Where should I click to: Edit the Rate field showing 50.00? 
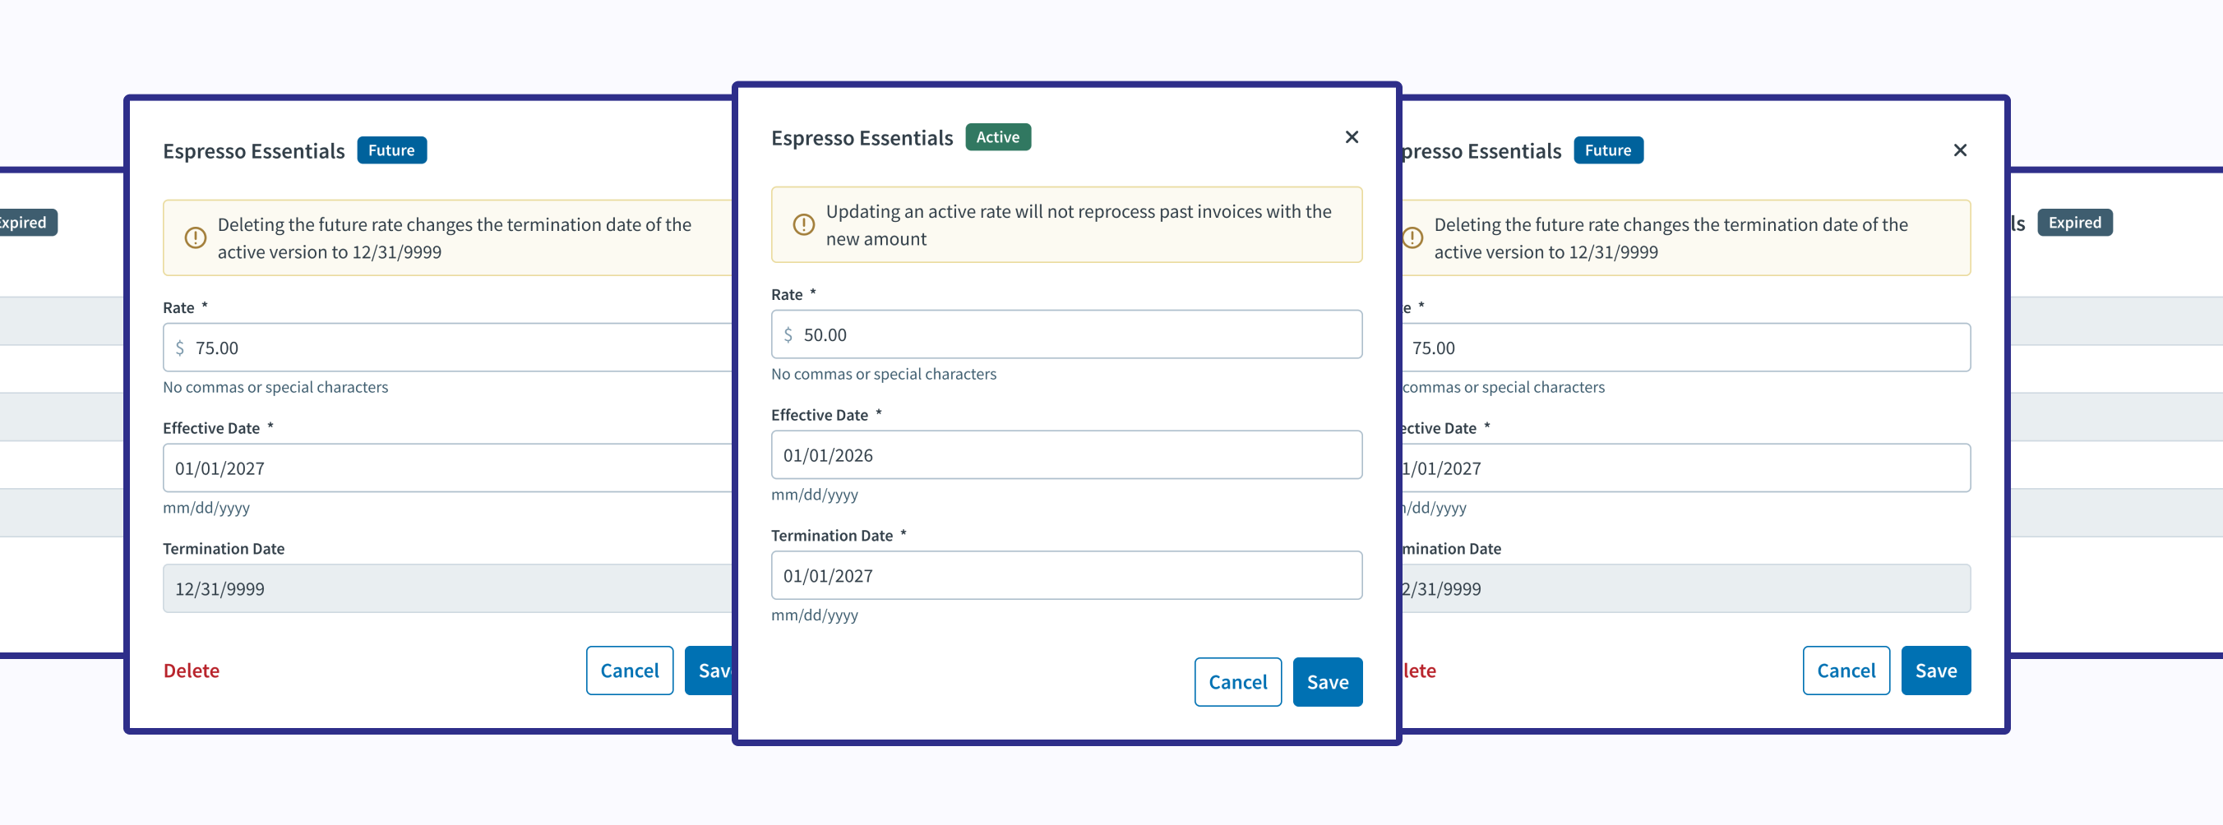pos(1079,334)
